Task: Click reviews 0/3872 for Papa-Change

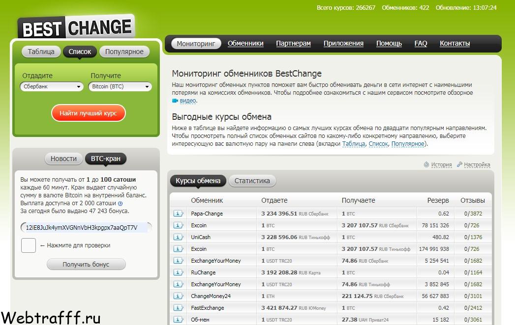Action: [473, 214]
